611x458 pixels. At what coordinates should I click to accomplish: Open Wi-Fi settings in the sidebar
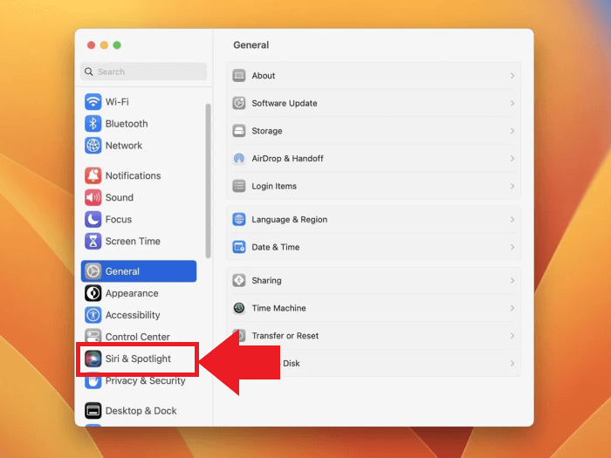tap(138, 102)
